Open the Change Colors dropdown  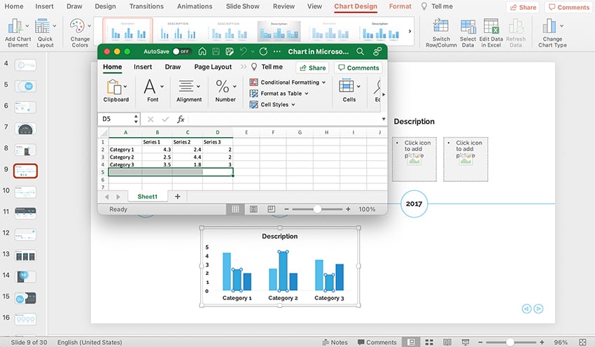(80, 33)
